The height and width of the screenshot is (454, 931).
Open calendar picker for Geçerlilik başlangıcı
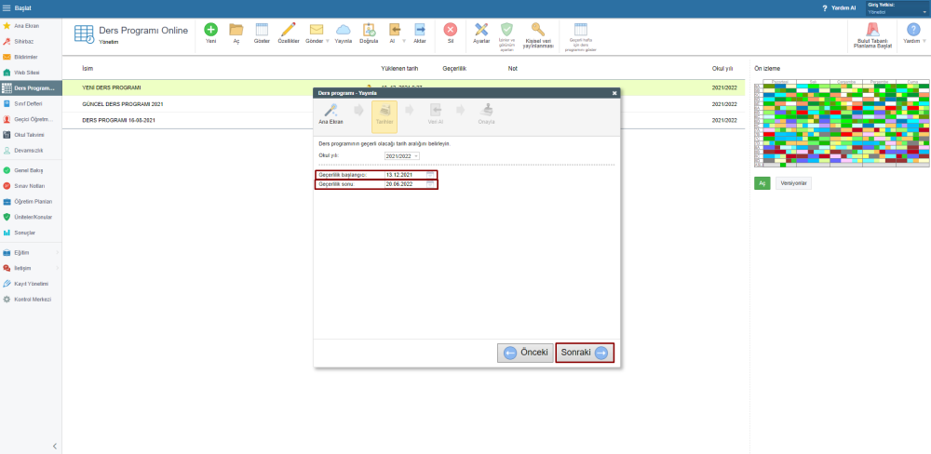click(x=430, y=175)
